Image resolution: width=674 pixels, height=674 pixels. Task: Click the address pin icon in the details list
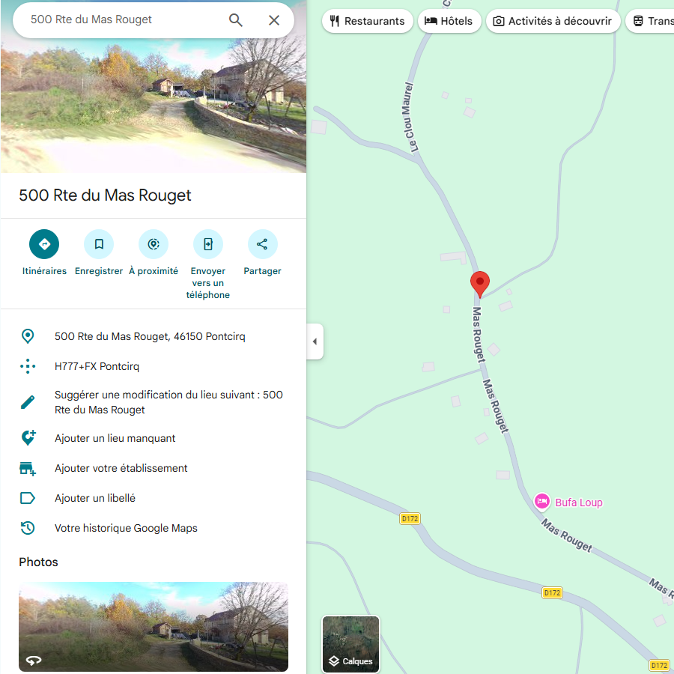(28, 336)
